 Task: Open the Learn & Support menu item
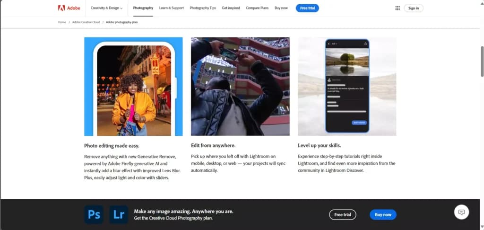171,8
